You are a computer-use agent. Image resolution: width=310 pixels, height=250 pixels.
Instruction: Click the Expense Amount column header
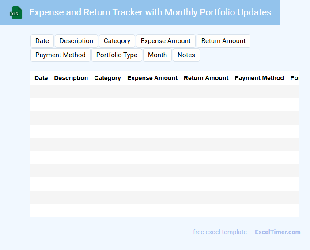coord(152,78)
